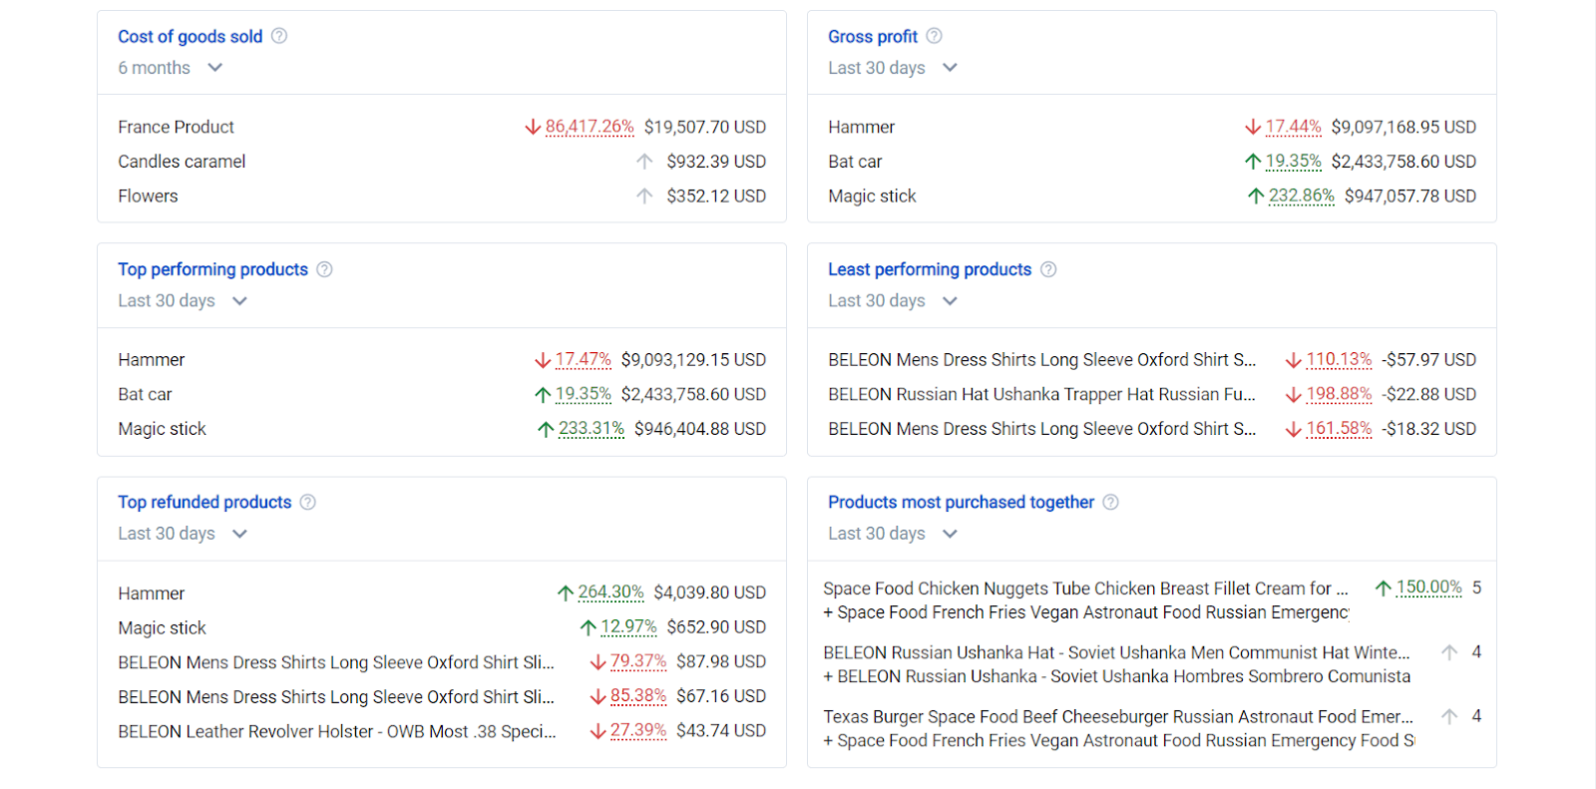Click help icon beside Gross profit
The width and height of the screenshot is (1596, 789).
tap(934, 36)
